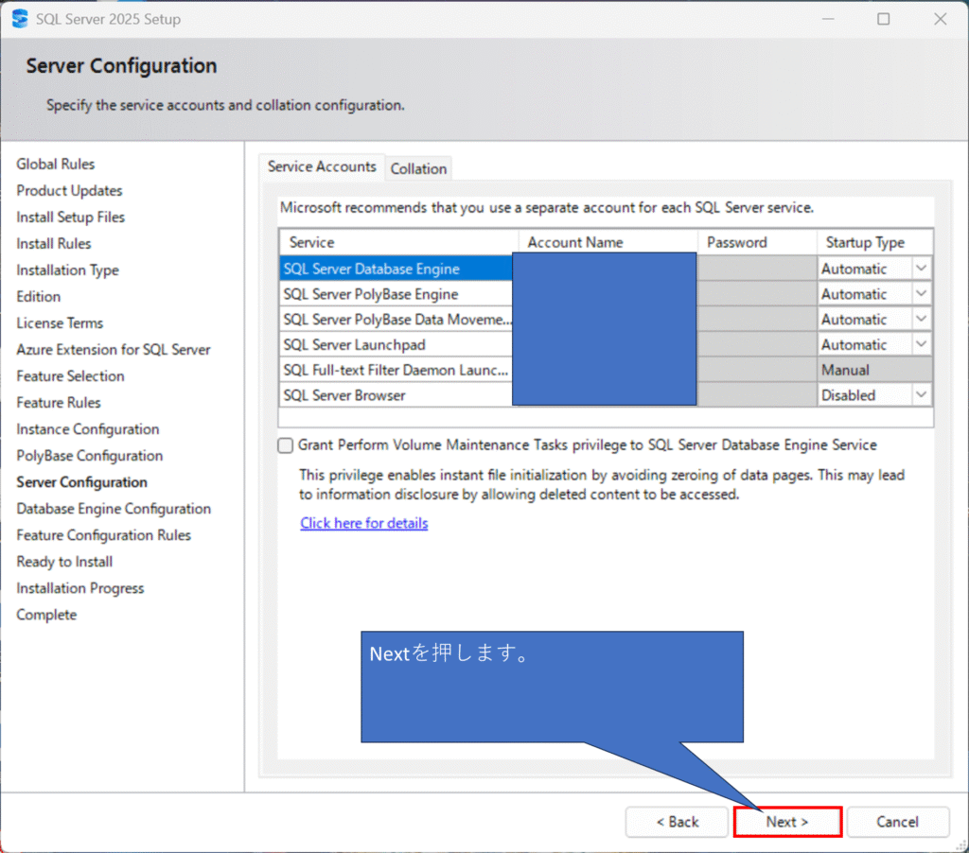The image size is (969, 853).
Task: Click Installation Type in the steps list
Action: click(x=67, y=270)
